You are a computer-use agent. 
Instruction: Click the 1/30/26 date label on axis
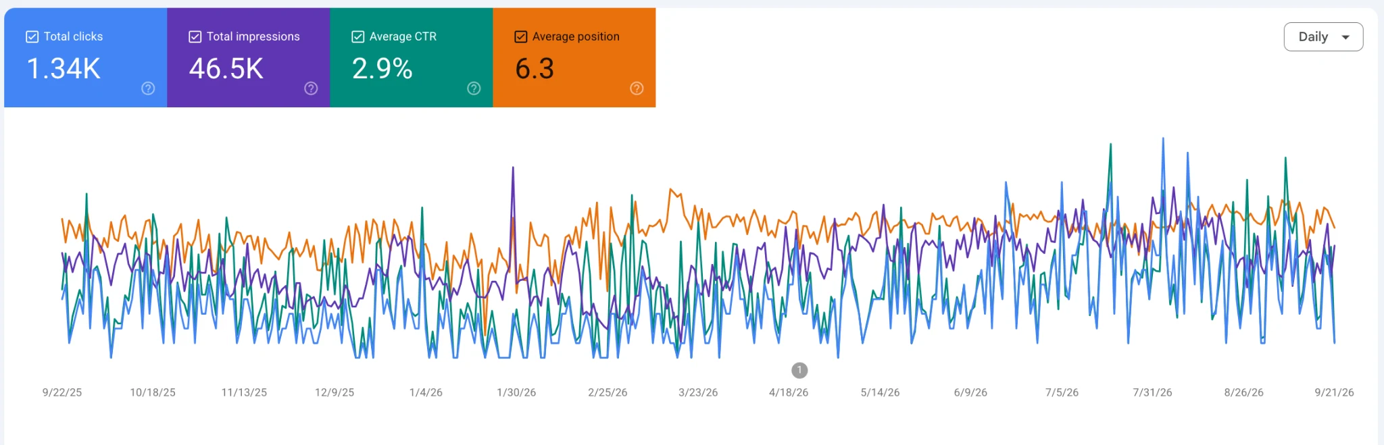click(x=516, y=392)
